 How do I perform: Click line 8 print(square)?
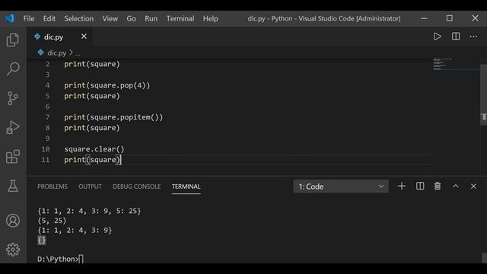[92, 128]
